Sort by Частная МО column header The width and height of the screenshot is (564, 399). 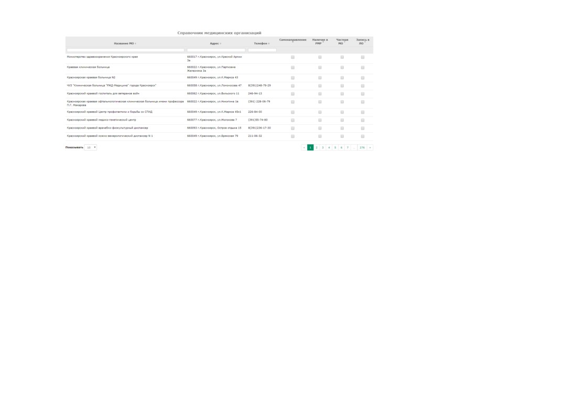click(x=342, y=42)
